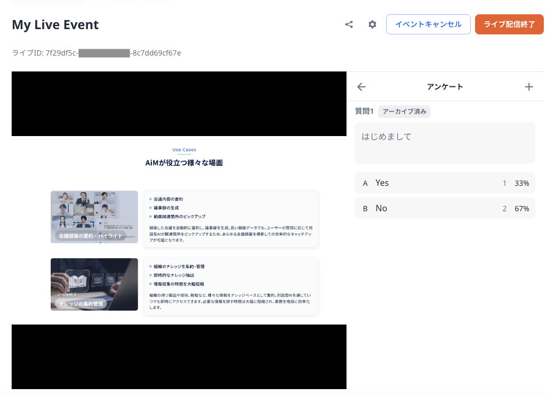This screenshot has width=547, height=396.
Task: Click into the はじめまして question field
Action: [x=444, y=143]
